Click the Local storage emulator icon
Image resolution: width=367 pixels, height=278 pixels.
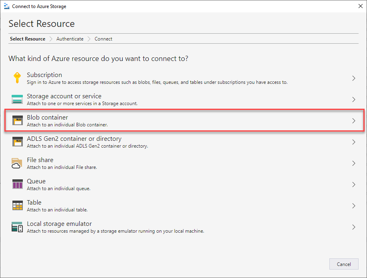(x=17, y=227)
